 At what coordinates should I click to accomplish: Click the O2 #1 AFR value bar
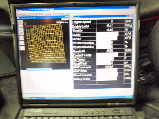(x=110, y=34)
